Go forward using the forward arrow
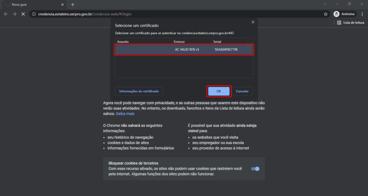This screenshot has width=368, height=196. (14, 14)
